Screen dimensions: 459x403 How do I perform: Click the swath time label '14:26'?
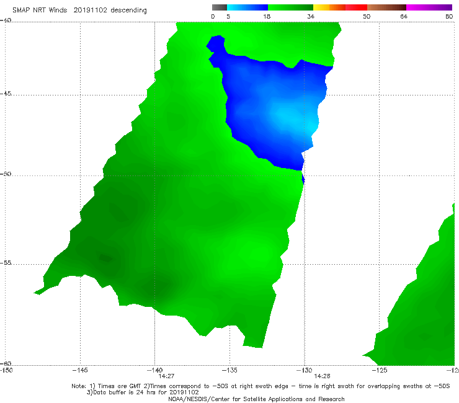[x=323, y=376]
